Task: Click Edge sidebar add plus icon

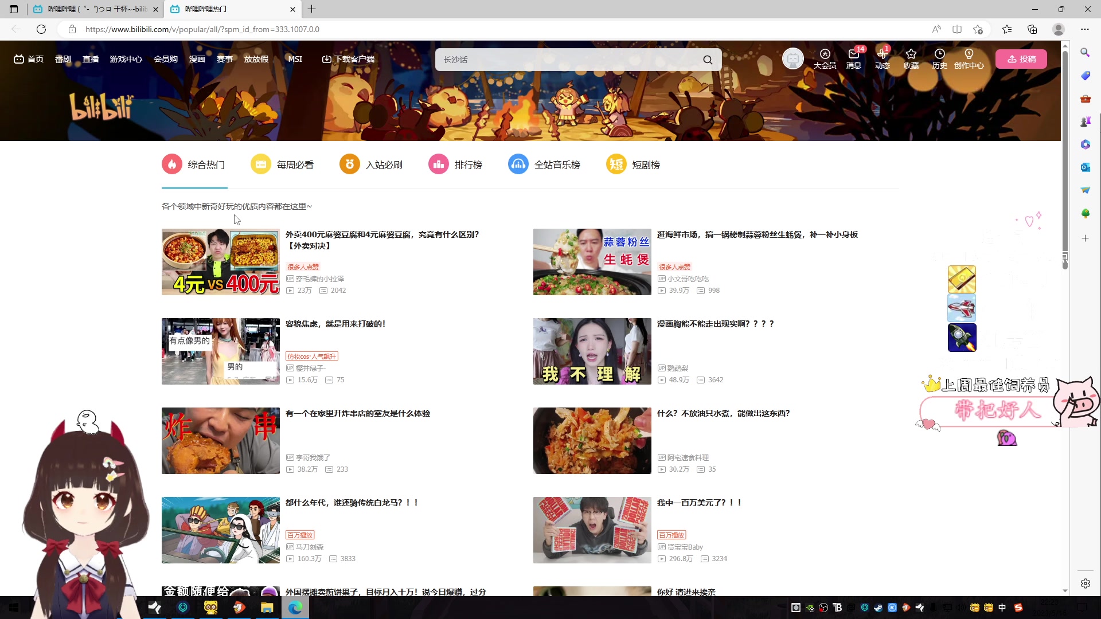Action: [x=1085, y=238]
